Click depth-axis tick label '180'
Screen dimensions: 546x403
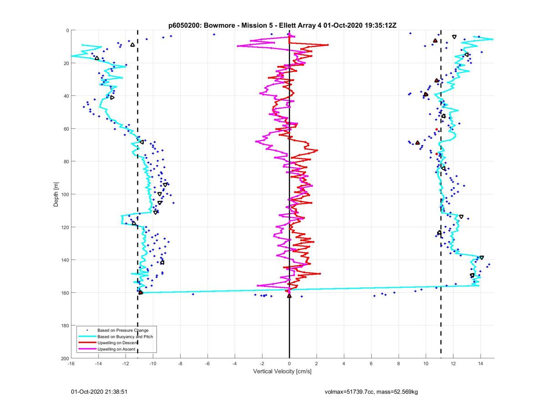(x=65, y=326)
